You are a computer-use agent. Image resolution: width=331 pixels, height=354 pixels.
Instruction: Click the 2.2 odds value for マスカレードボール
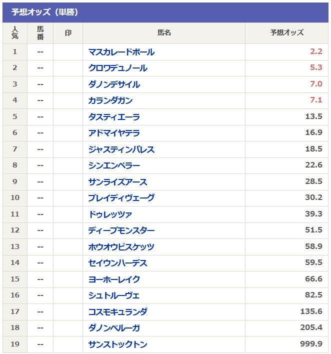(316, 52)
